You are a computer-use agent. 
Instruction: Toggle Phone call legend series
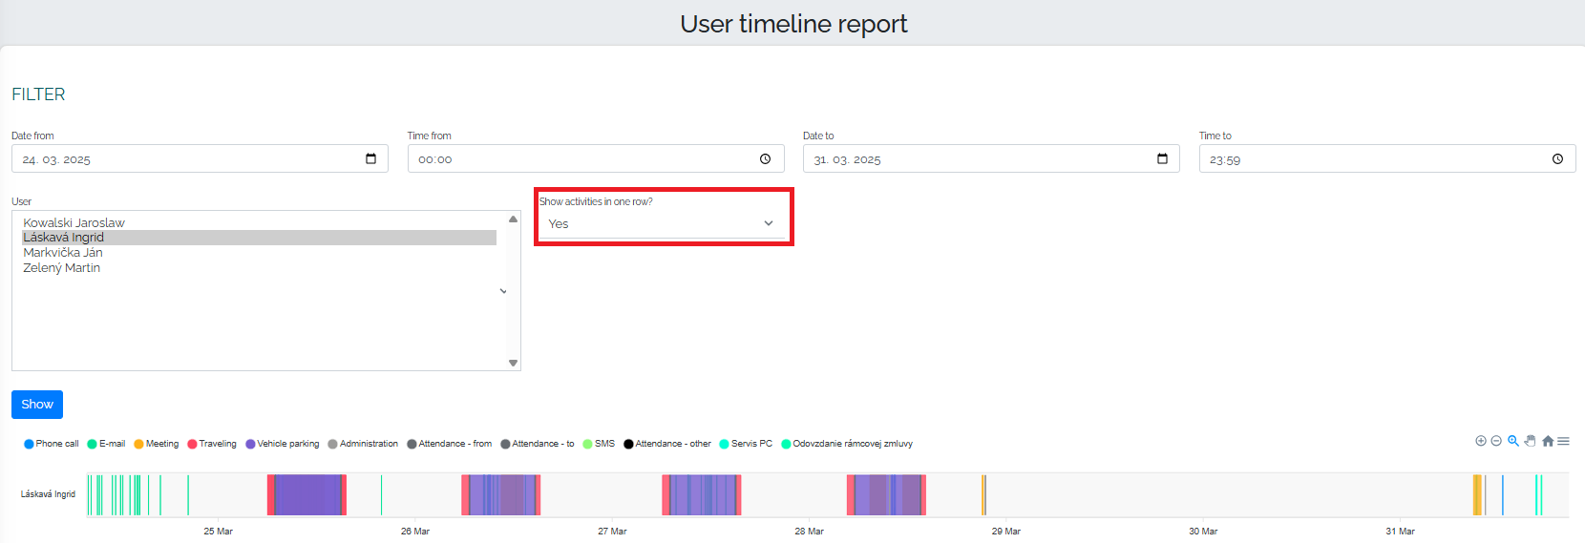(x=52, y=444)
